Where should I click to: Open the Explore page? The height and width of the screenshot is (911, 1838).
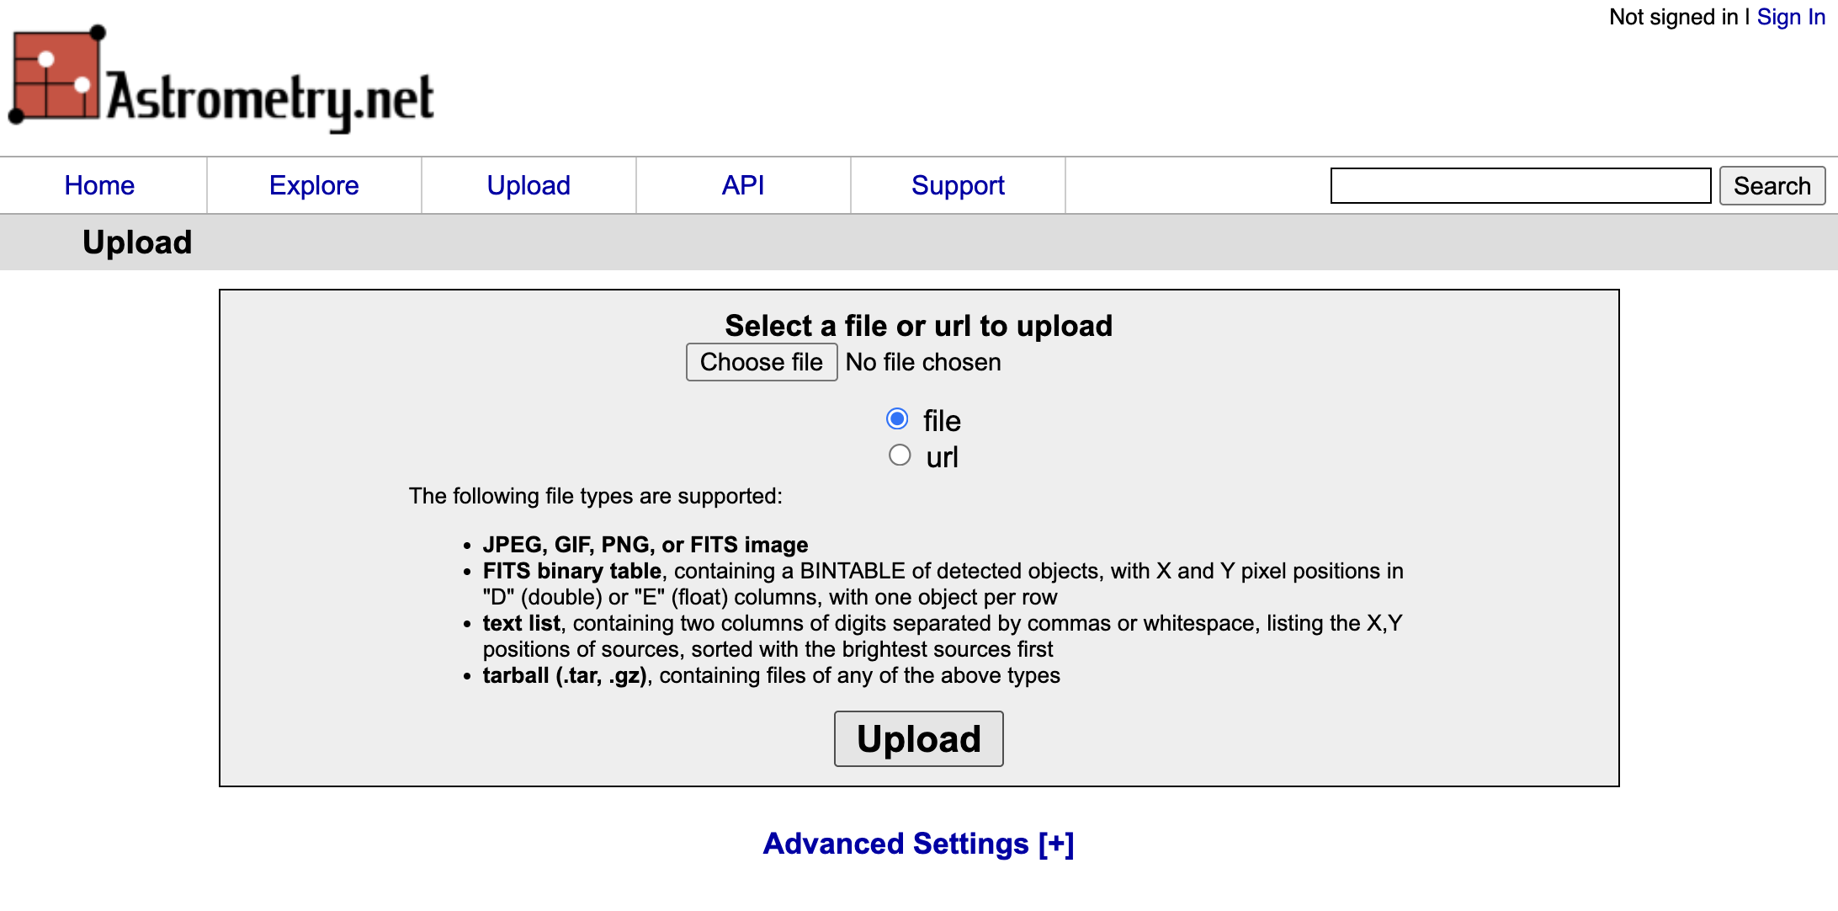(314, 184)
